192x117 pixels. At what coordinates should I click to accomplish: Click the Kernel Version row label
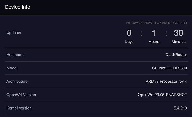tap(19, 108)
